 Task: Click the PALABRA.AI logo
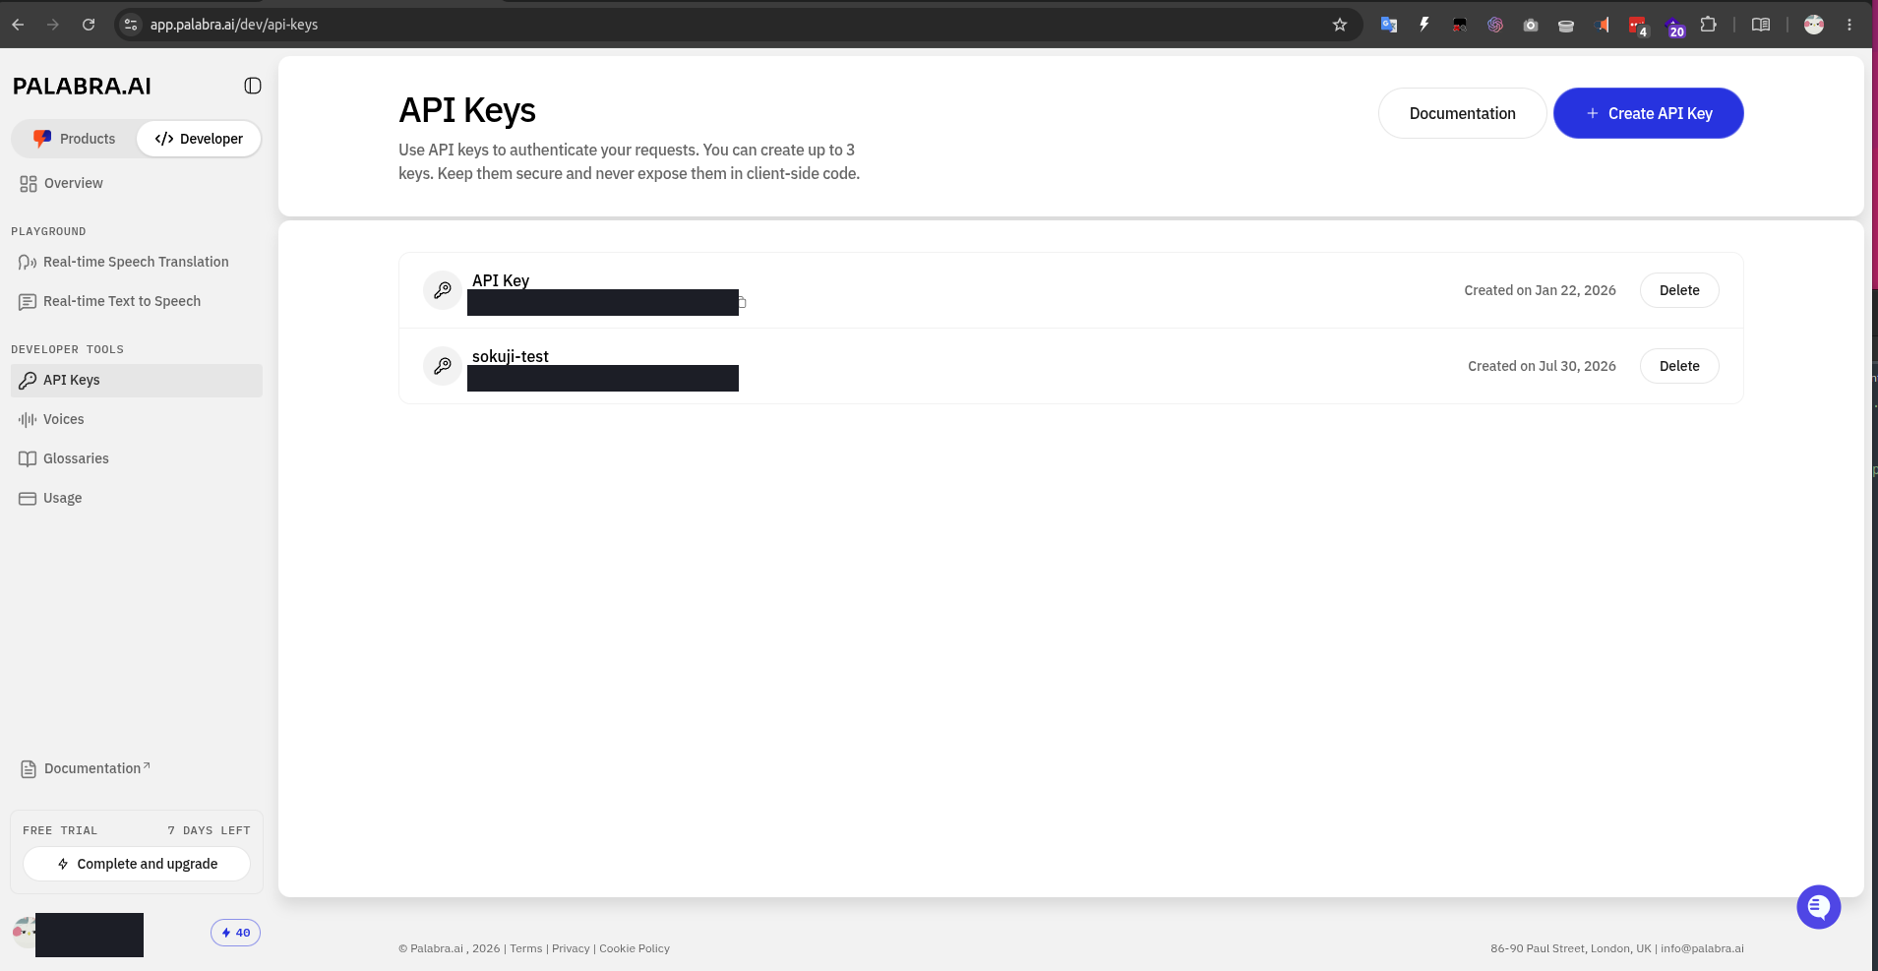click(82, 87)
